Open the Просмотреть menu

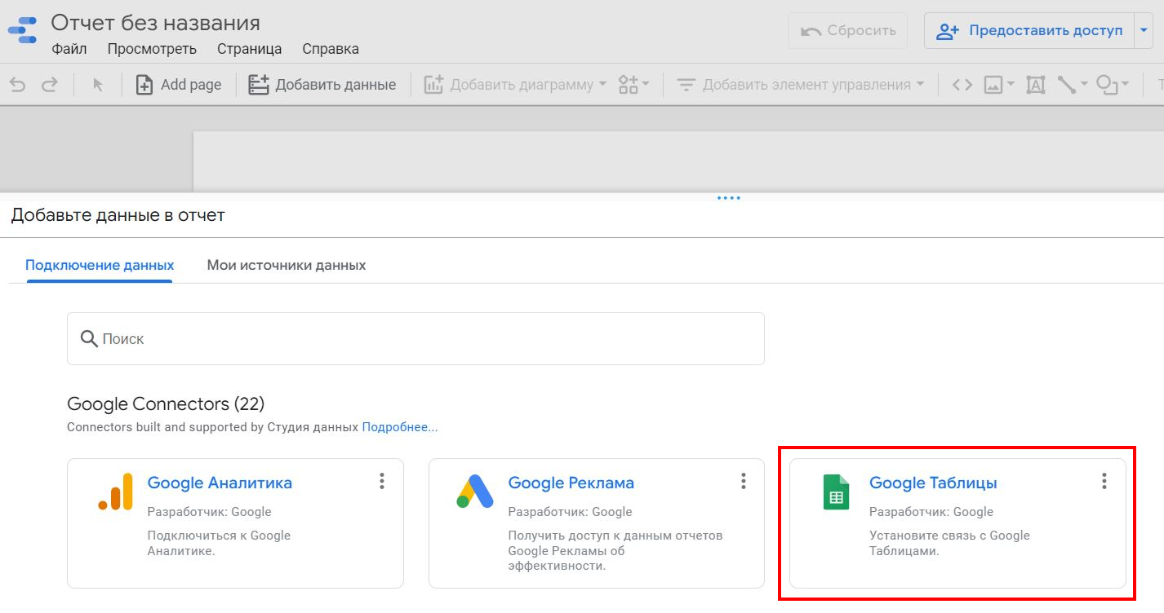tap(152, 49)
